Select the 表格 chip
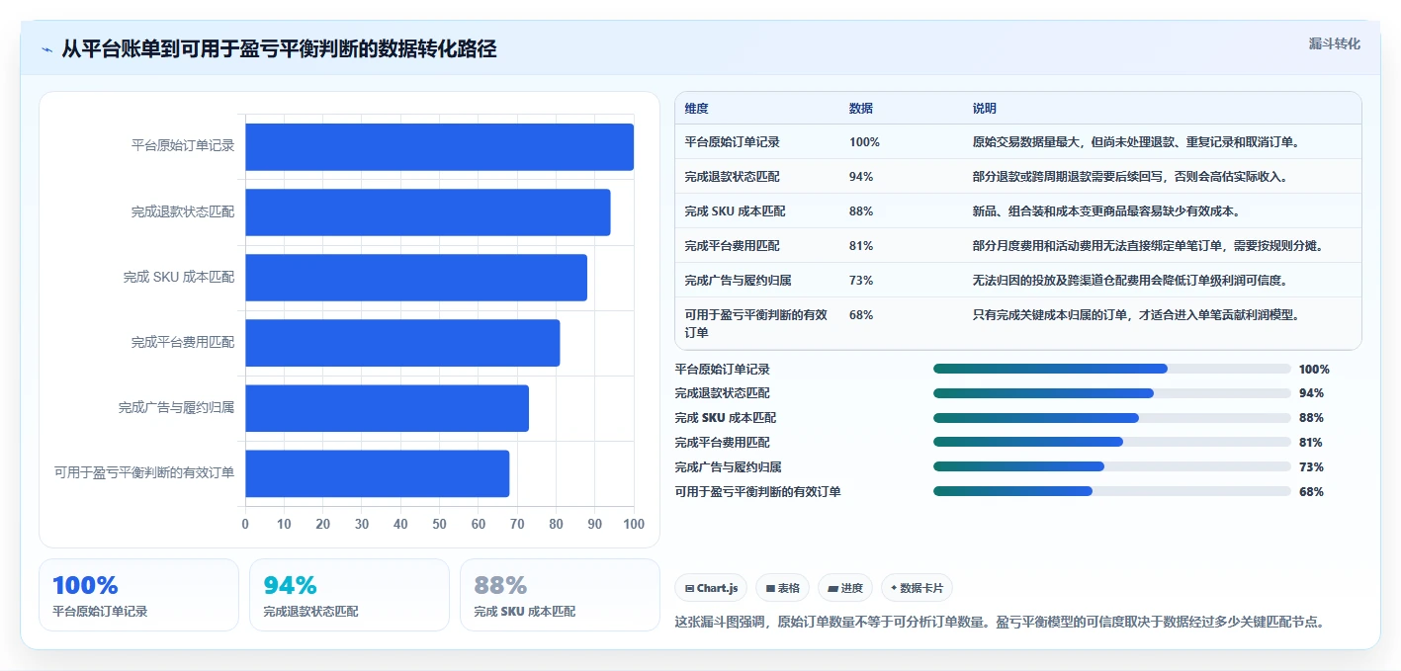The height and width of the screenshot is (671, 1401). point(782,588)
